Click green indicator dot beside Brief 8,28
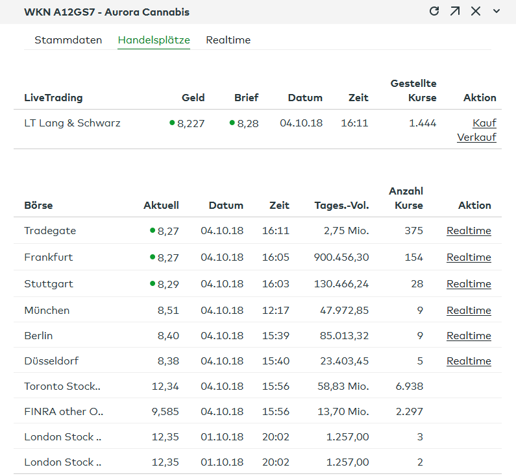Viewport: 516px width, 476px height. tap(232, 123)
